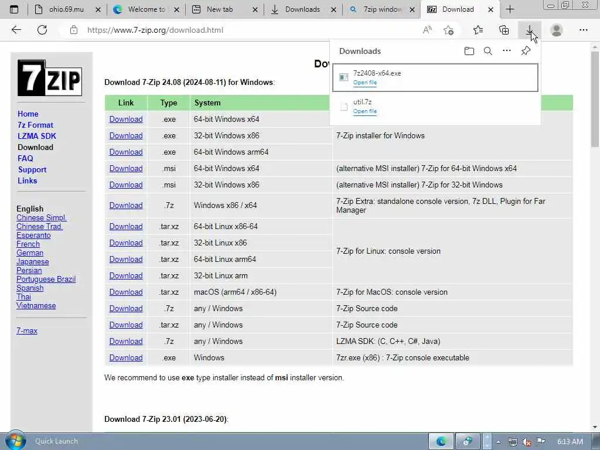
Task: Open file link under 7z2408-x64.exe
Action: [364, 82]
